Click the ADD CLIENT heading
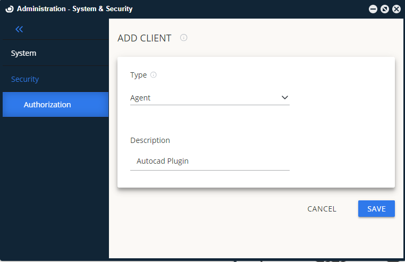 (x=145, y=38)
